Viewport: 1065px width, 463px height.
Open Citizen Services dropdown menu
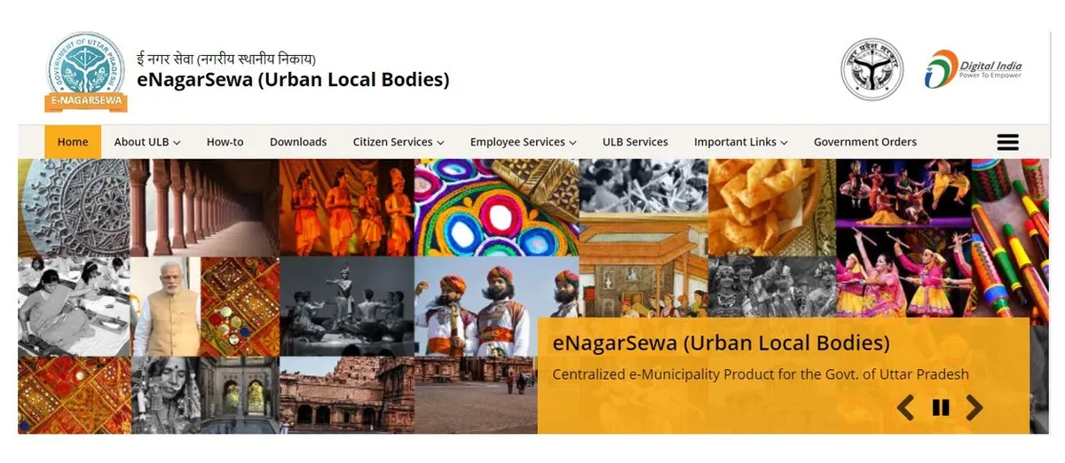point(398,142)
